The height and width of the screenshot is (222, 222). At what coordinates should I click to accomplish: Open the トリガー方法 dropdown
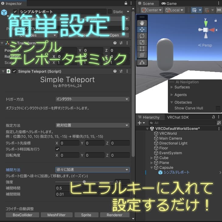pos(92,99)
